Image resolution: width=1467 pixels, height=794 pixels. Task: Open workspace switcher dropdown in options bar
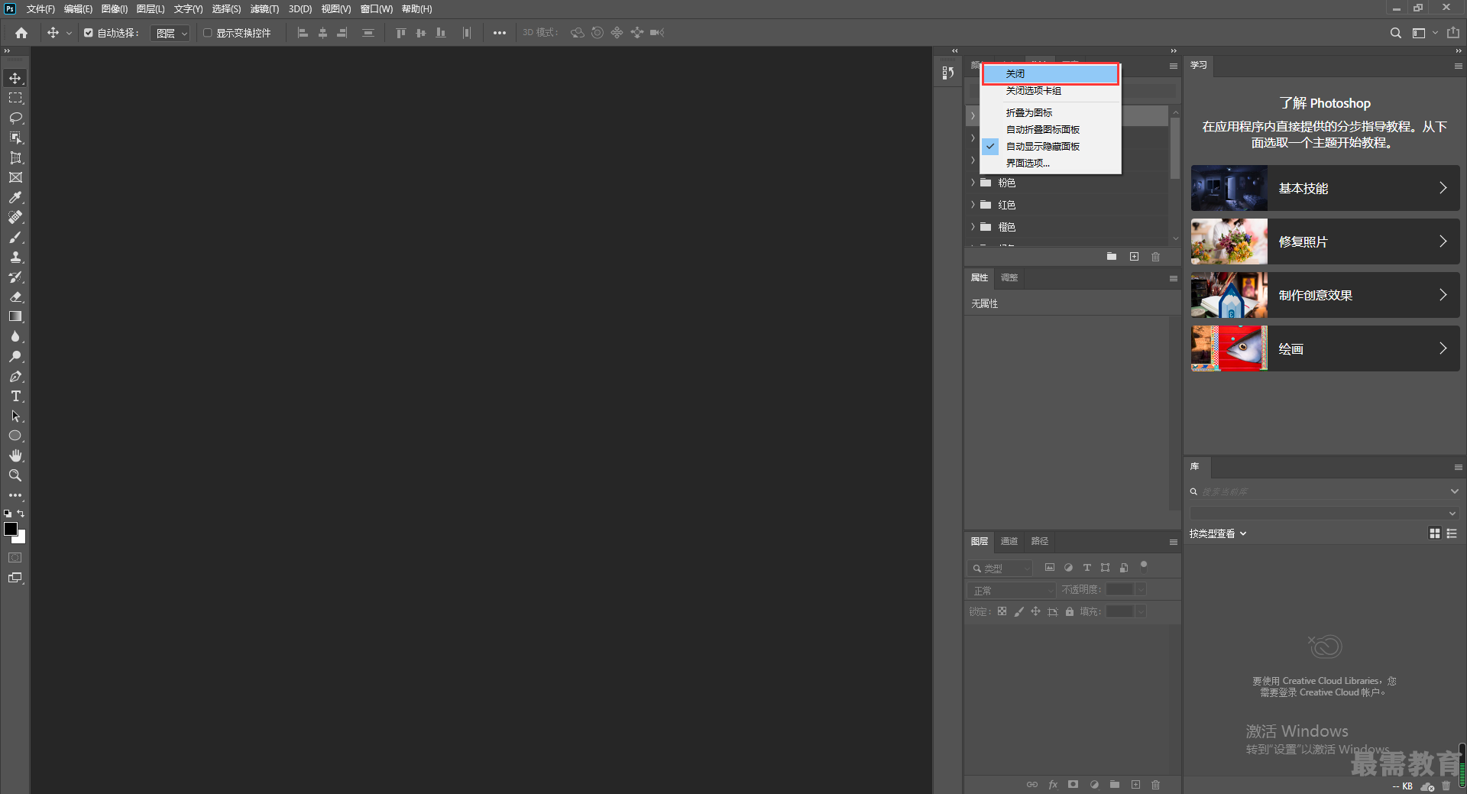click(x=1425, y=33)
